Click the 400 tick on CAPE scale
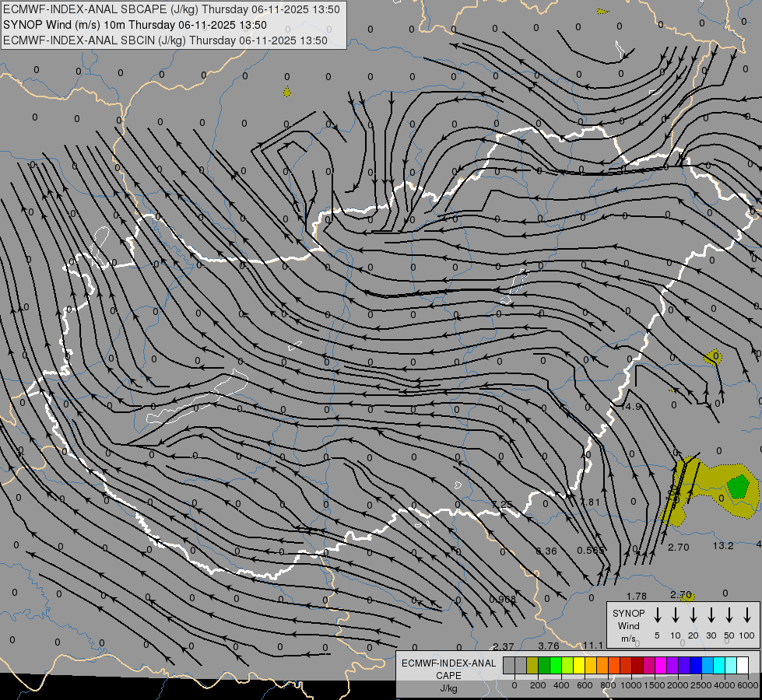 [561, 685]
